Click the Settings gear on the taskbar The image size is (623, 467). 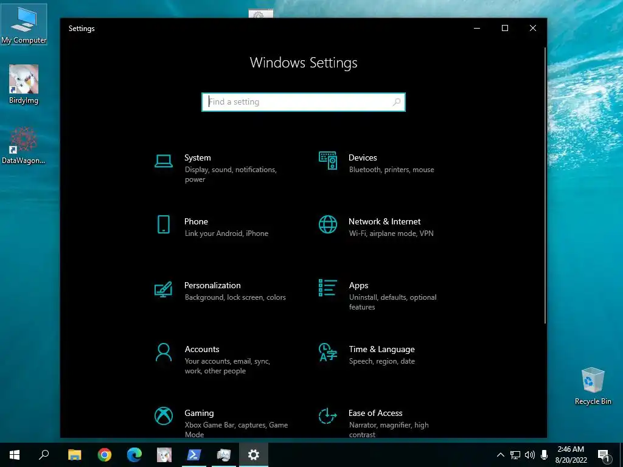pyautogui.click(x=254, y=455)
